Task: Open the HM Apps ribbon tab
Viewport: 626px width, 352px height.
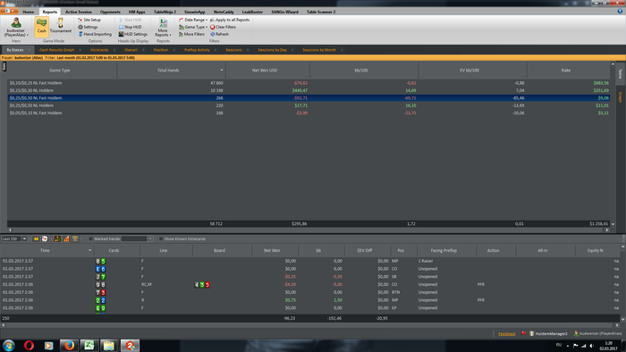Action: point(137,12)
